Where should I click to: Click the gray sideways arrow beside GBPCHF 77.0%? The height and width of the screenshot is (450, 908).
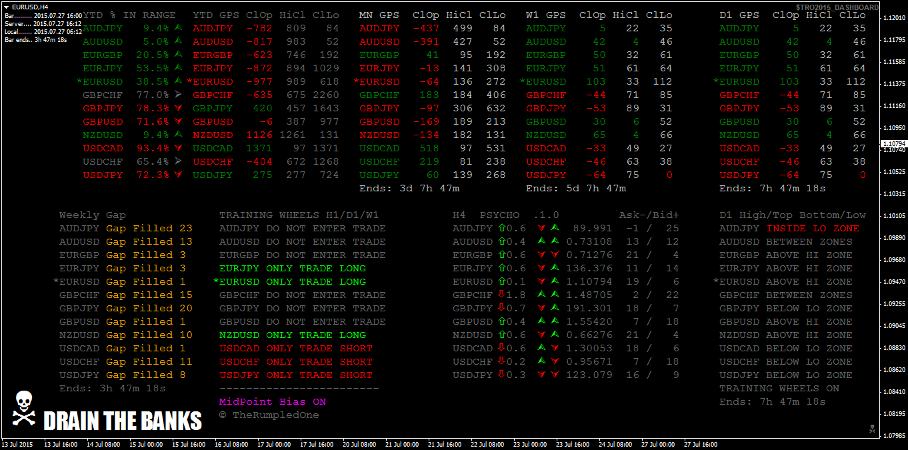[178, 95]
